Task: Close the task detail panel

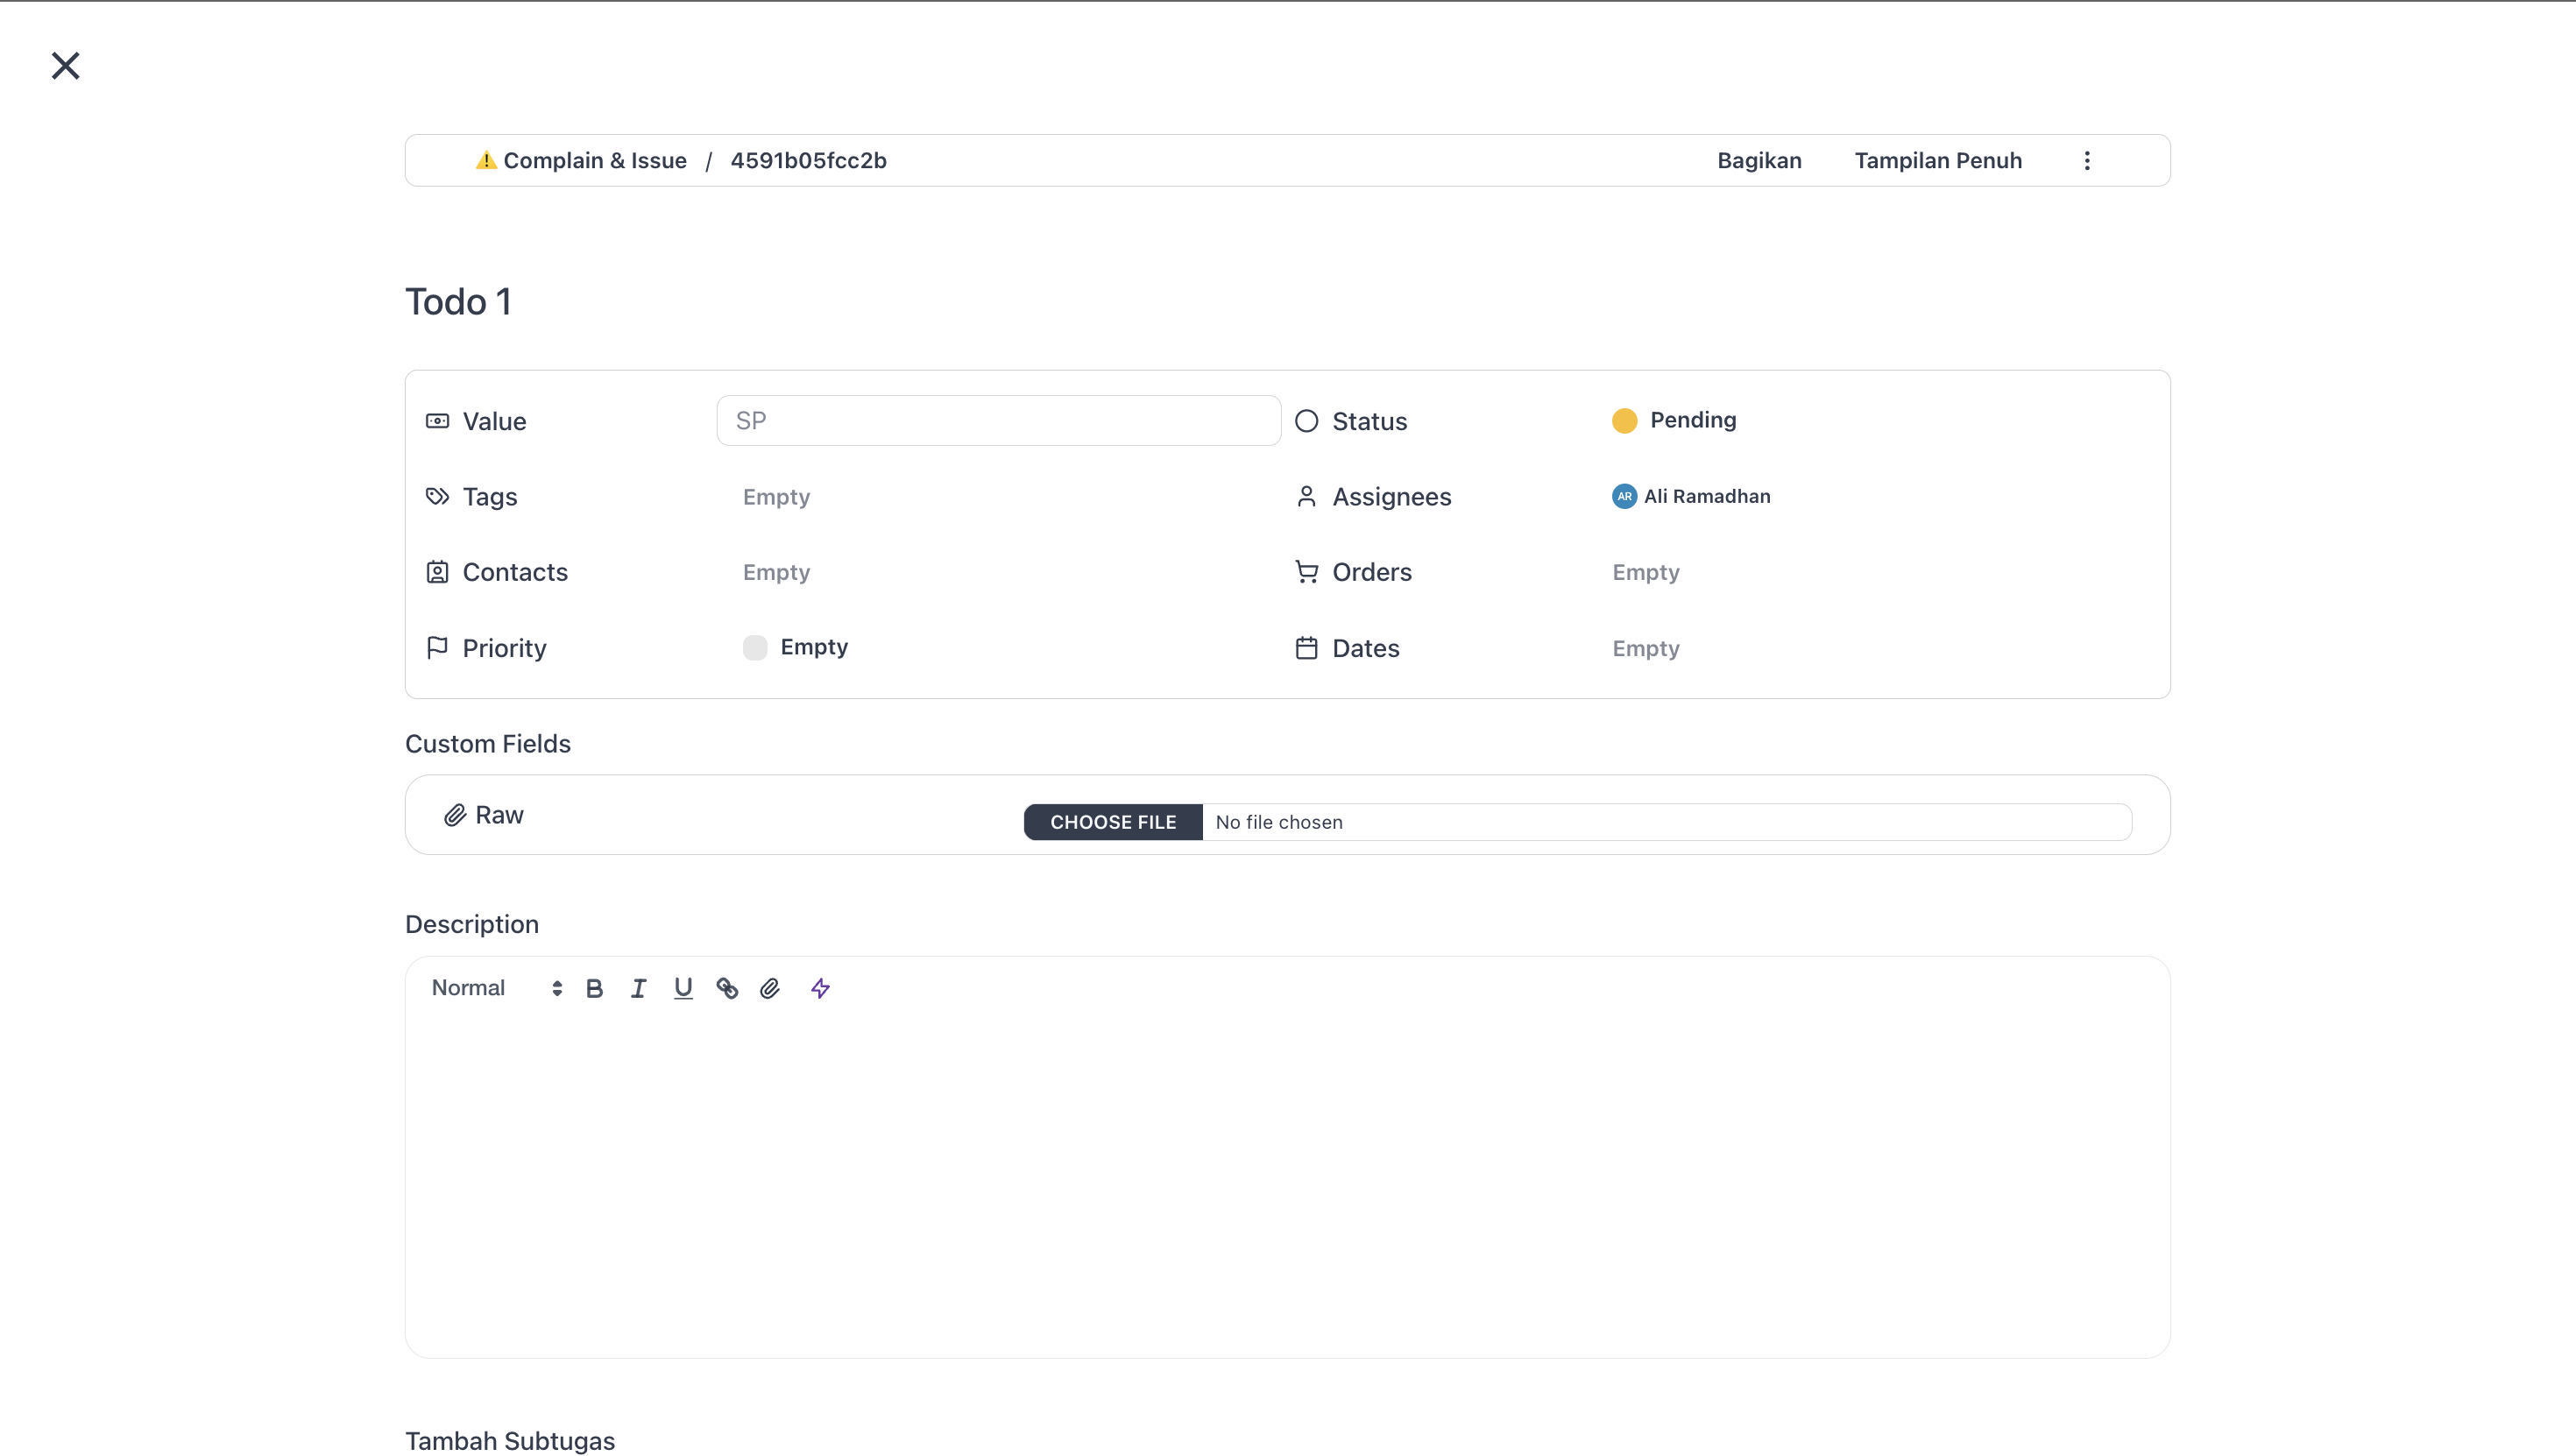Action: [66, 66]
